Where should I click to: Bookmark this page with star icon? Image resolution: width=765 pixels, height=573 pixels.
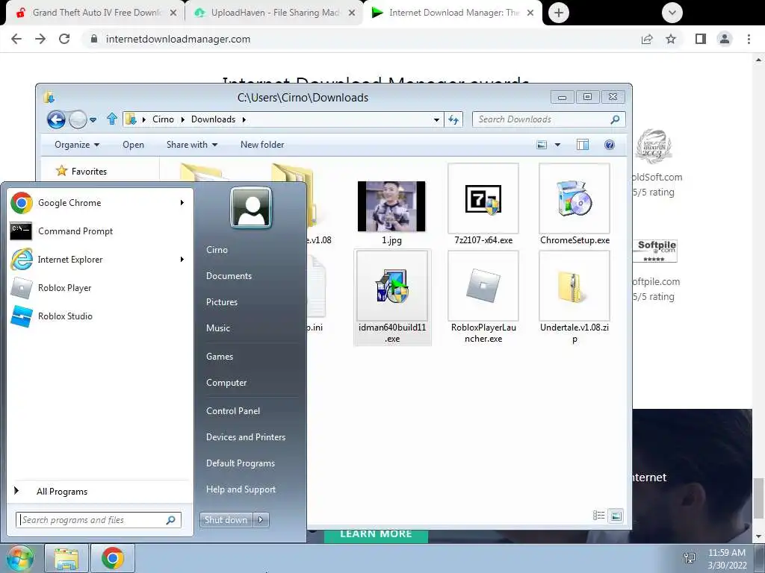point(671,39)
